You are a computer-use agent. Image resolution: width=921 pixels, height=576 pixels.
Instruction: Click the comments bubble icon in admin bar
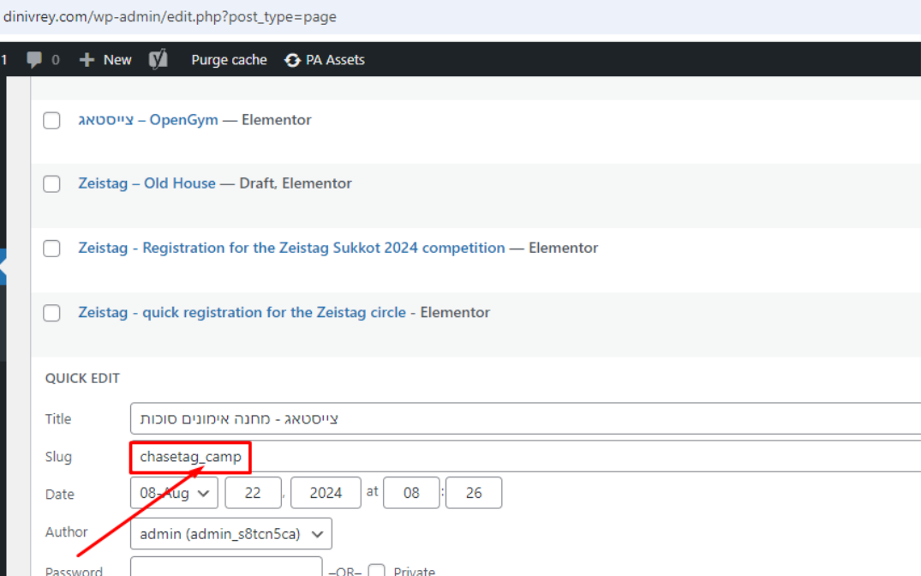pos(35,60)
